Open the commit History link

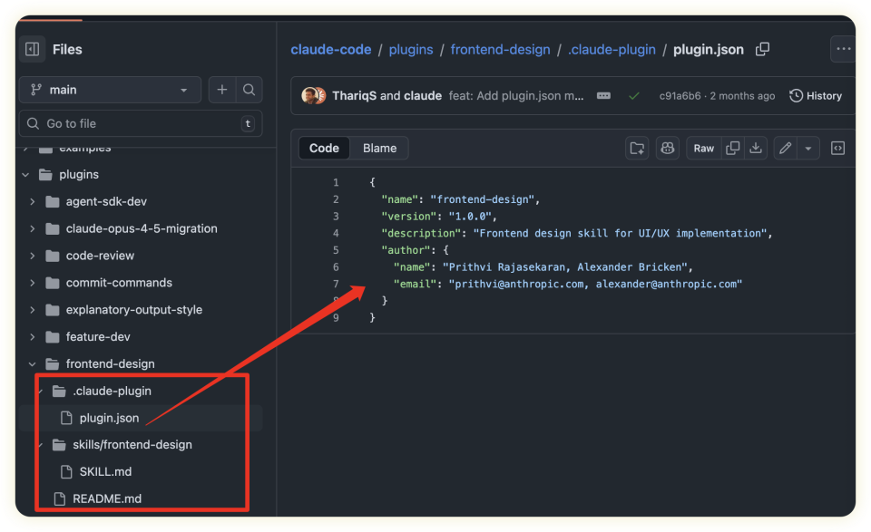click(816, 95)
